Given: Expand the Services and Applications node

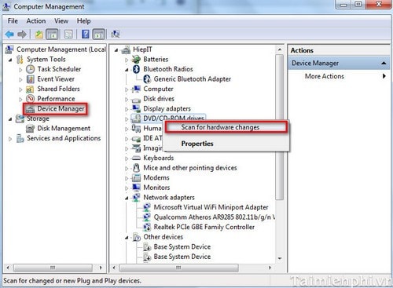Looking at the screenshot, I should pos(10,139).
